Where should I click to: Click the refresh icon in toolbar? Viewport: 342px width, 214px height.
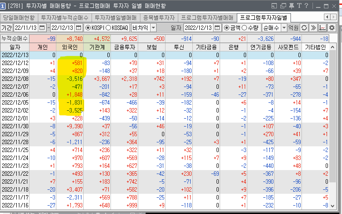[x=304, y=28]
